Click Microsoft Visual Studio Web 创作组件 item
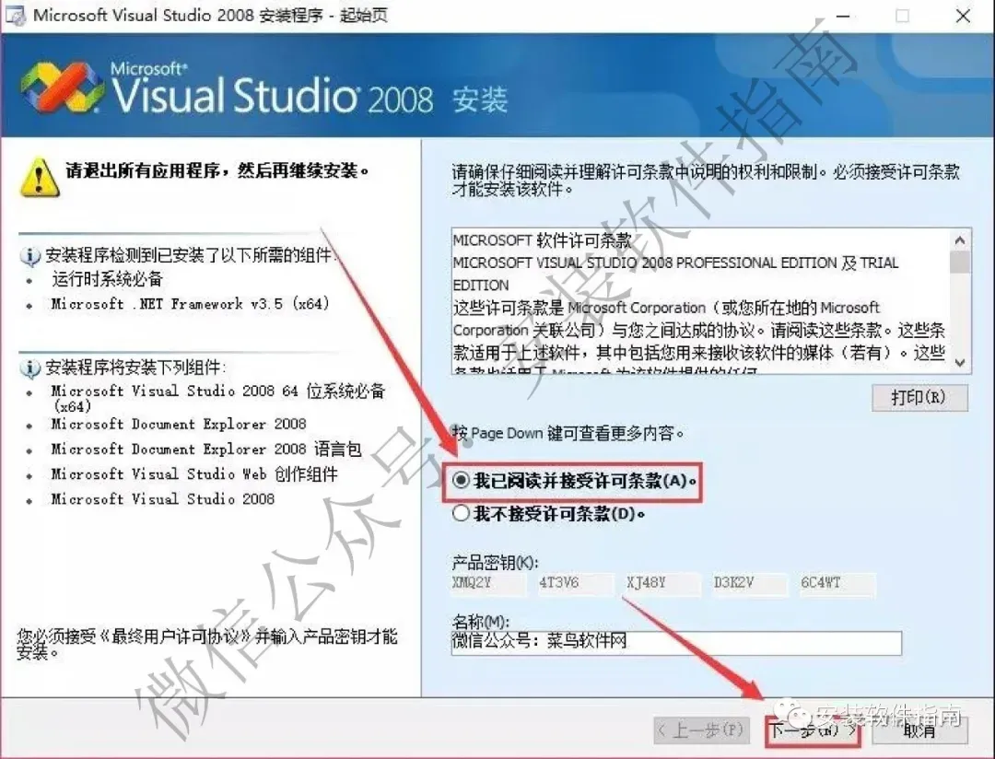This screenshot has width=995, height=759. point(194,474)
